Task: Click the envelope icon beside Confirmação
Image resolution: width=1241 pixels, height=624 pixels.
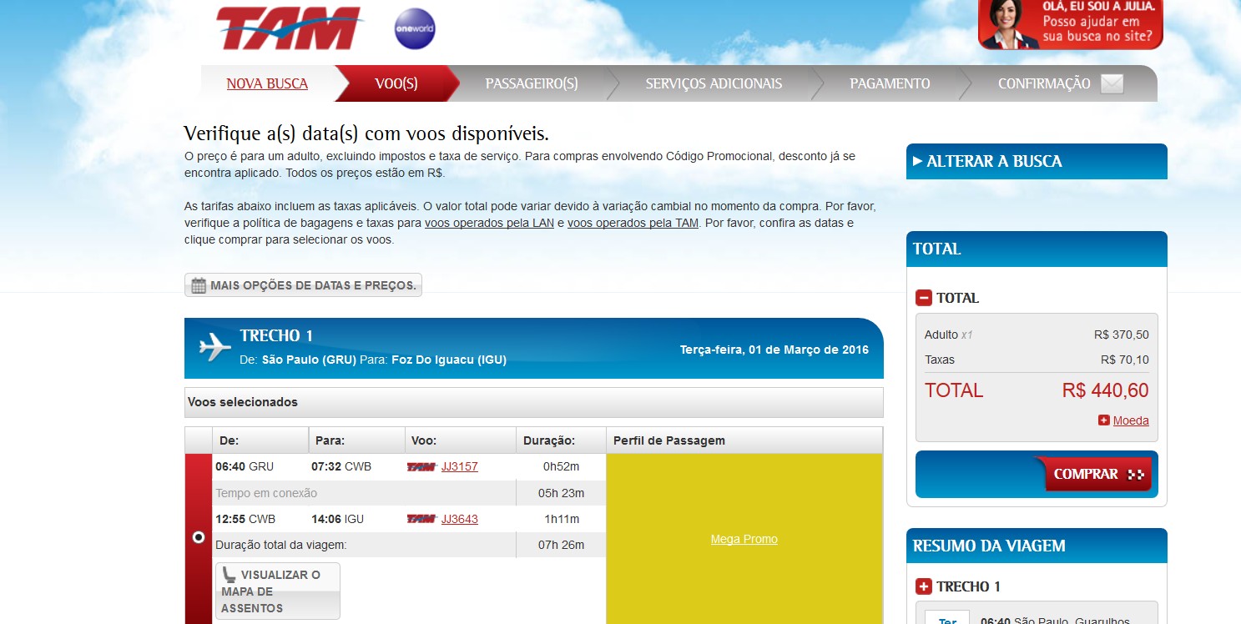Action: [x=1112, y=83]
